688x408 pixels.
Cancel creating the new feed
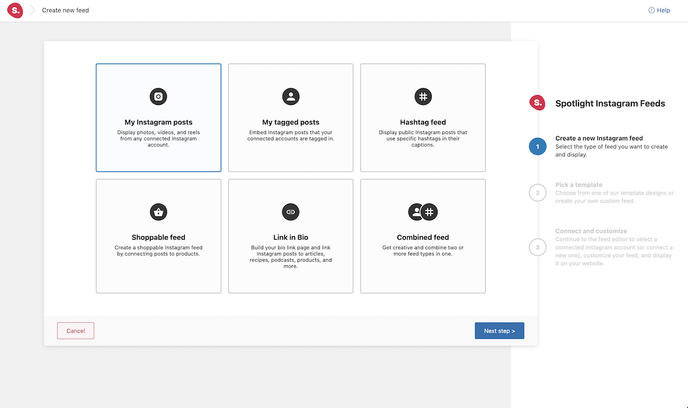pos(76,331)
